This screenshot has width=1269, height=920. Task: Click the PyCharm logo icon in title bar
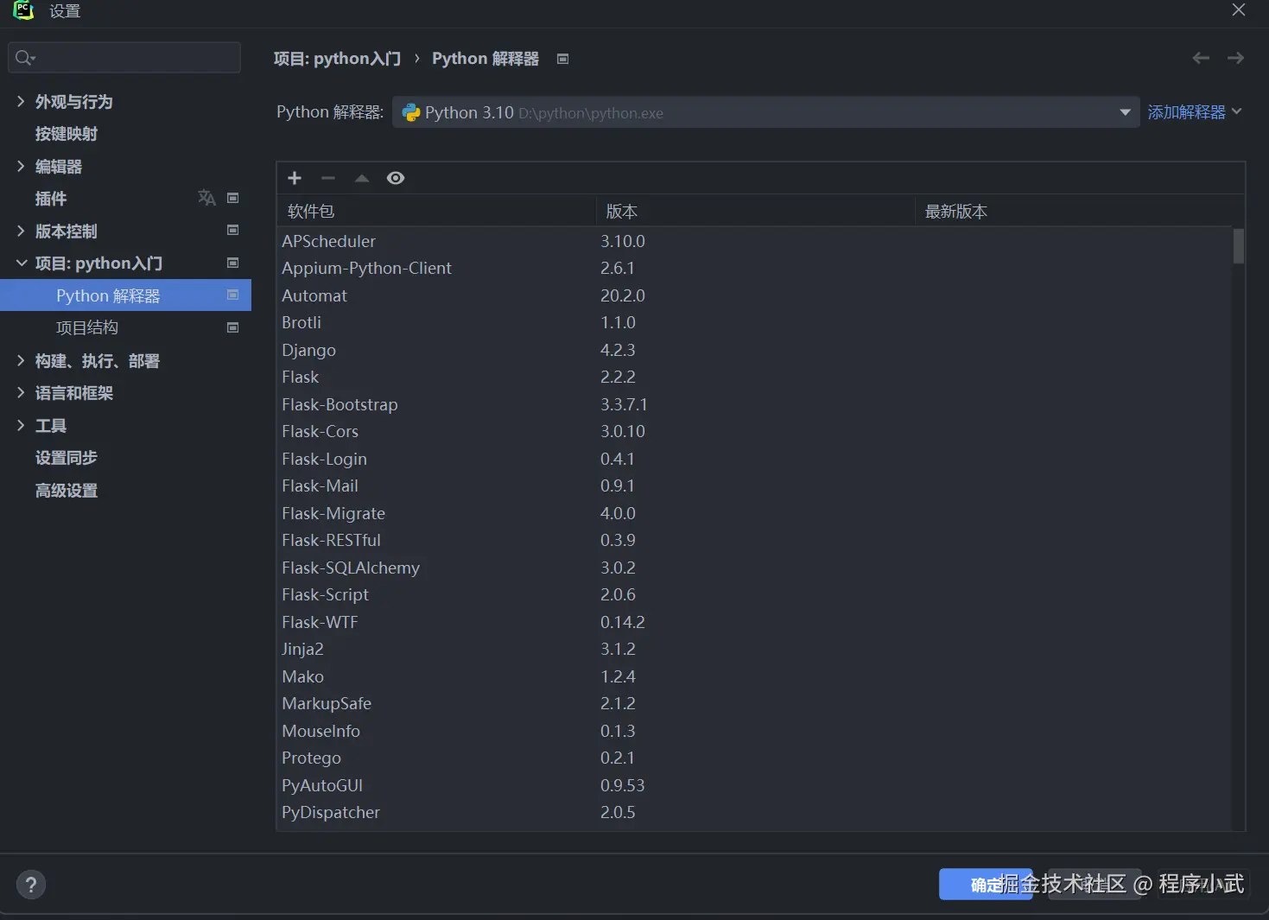coord(23,10)
